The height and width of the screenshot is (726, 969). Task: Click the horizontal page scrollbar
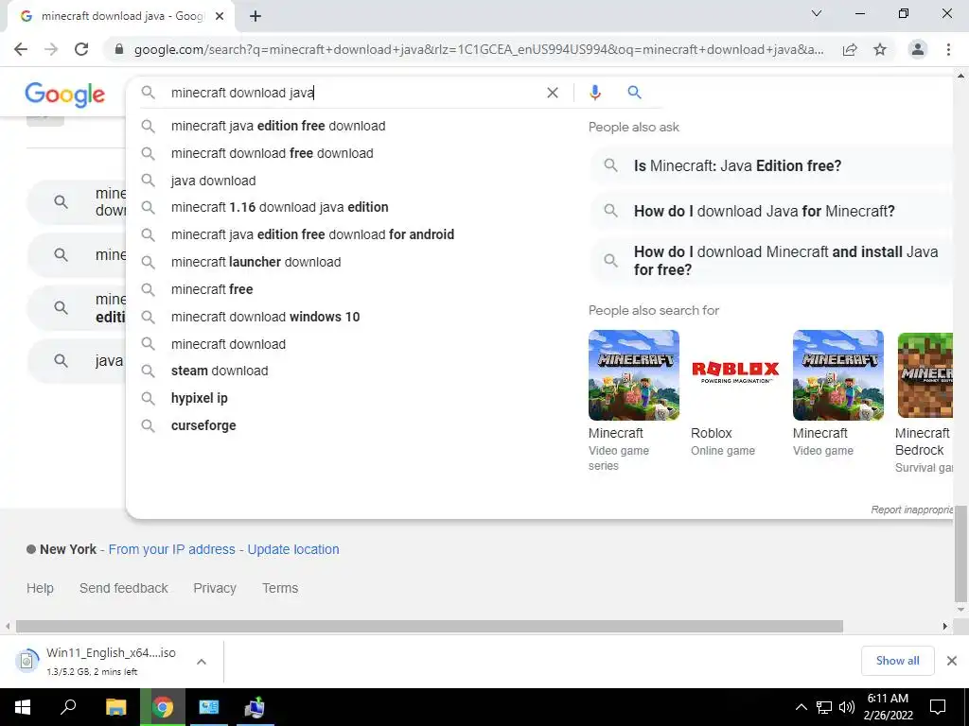[x=430, y=626]
